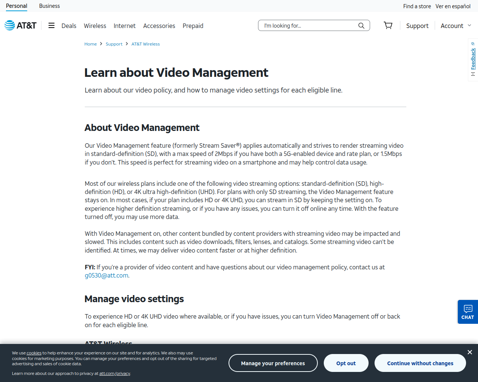The width and height of the screenshot is (478, 382).
Task: Click the Learn about Video Management heading
Action: [x=176, y=72]
